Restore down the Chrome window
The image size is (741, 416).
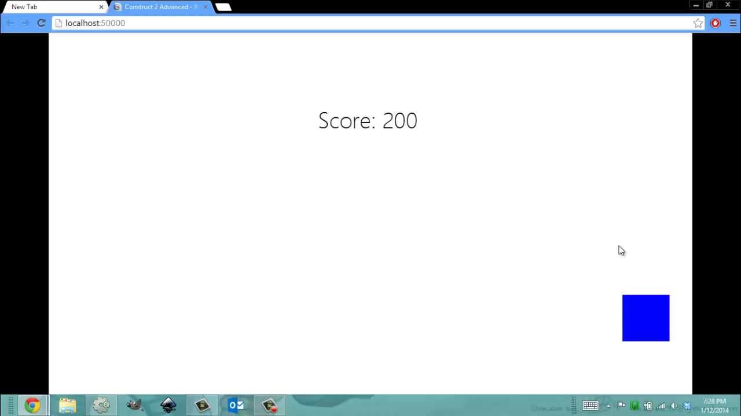[x=709, y=5]
